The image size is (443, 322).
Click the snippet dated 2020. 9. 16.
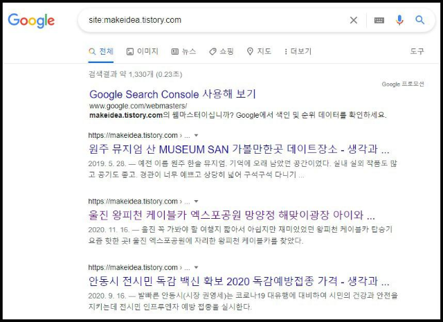(243, 301)
